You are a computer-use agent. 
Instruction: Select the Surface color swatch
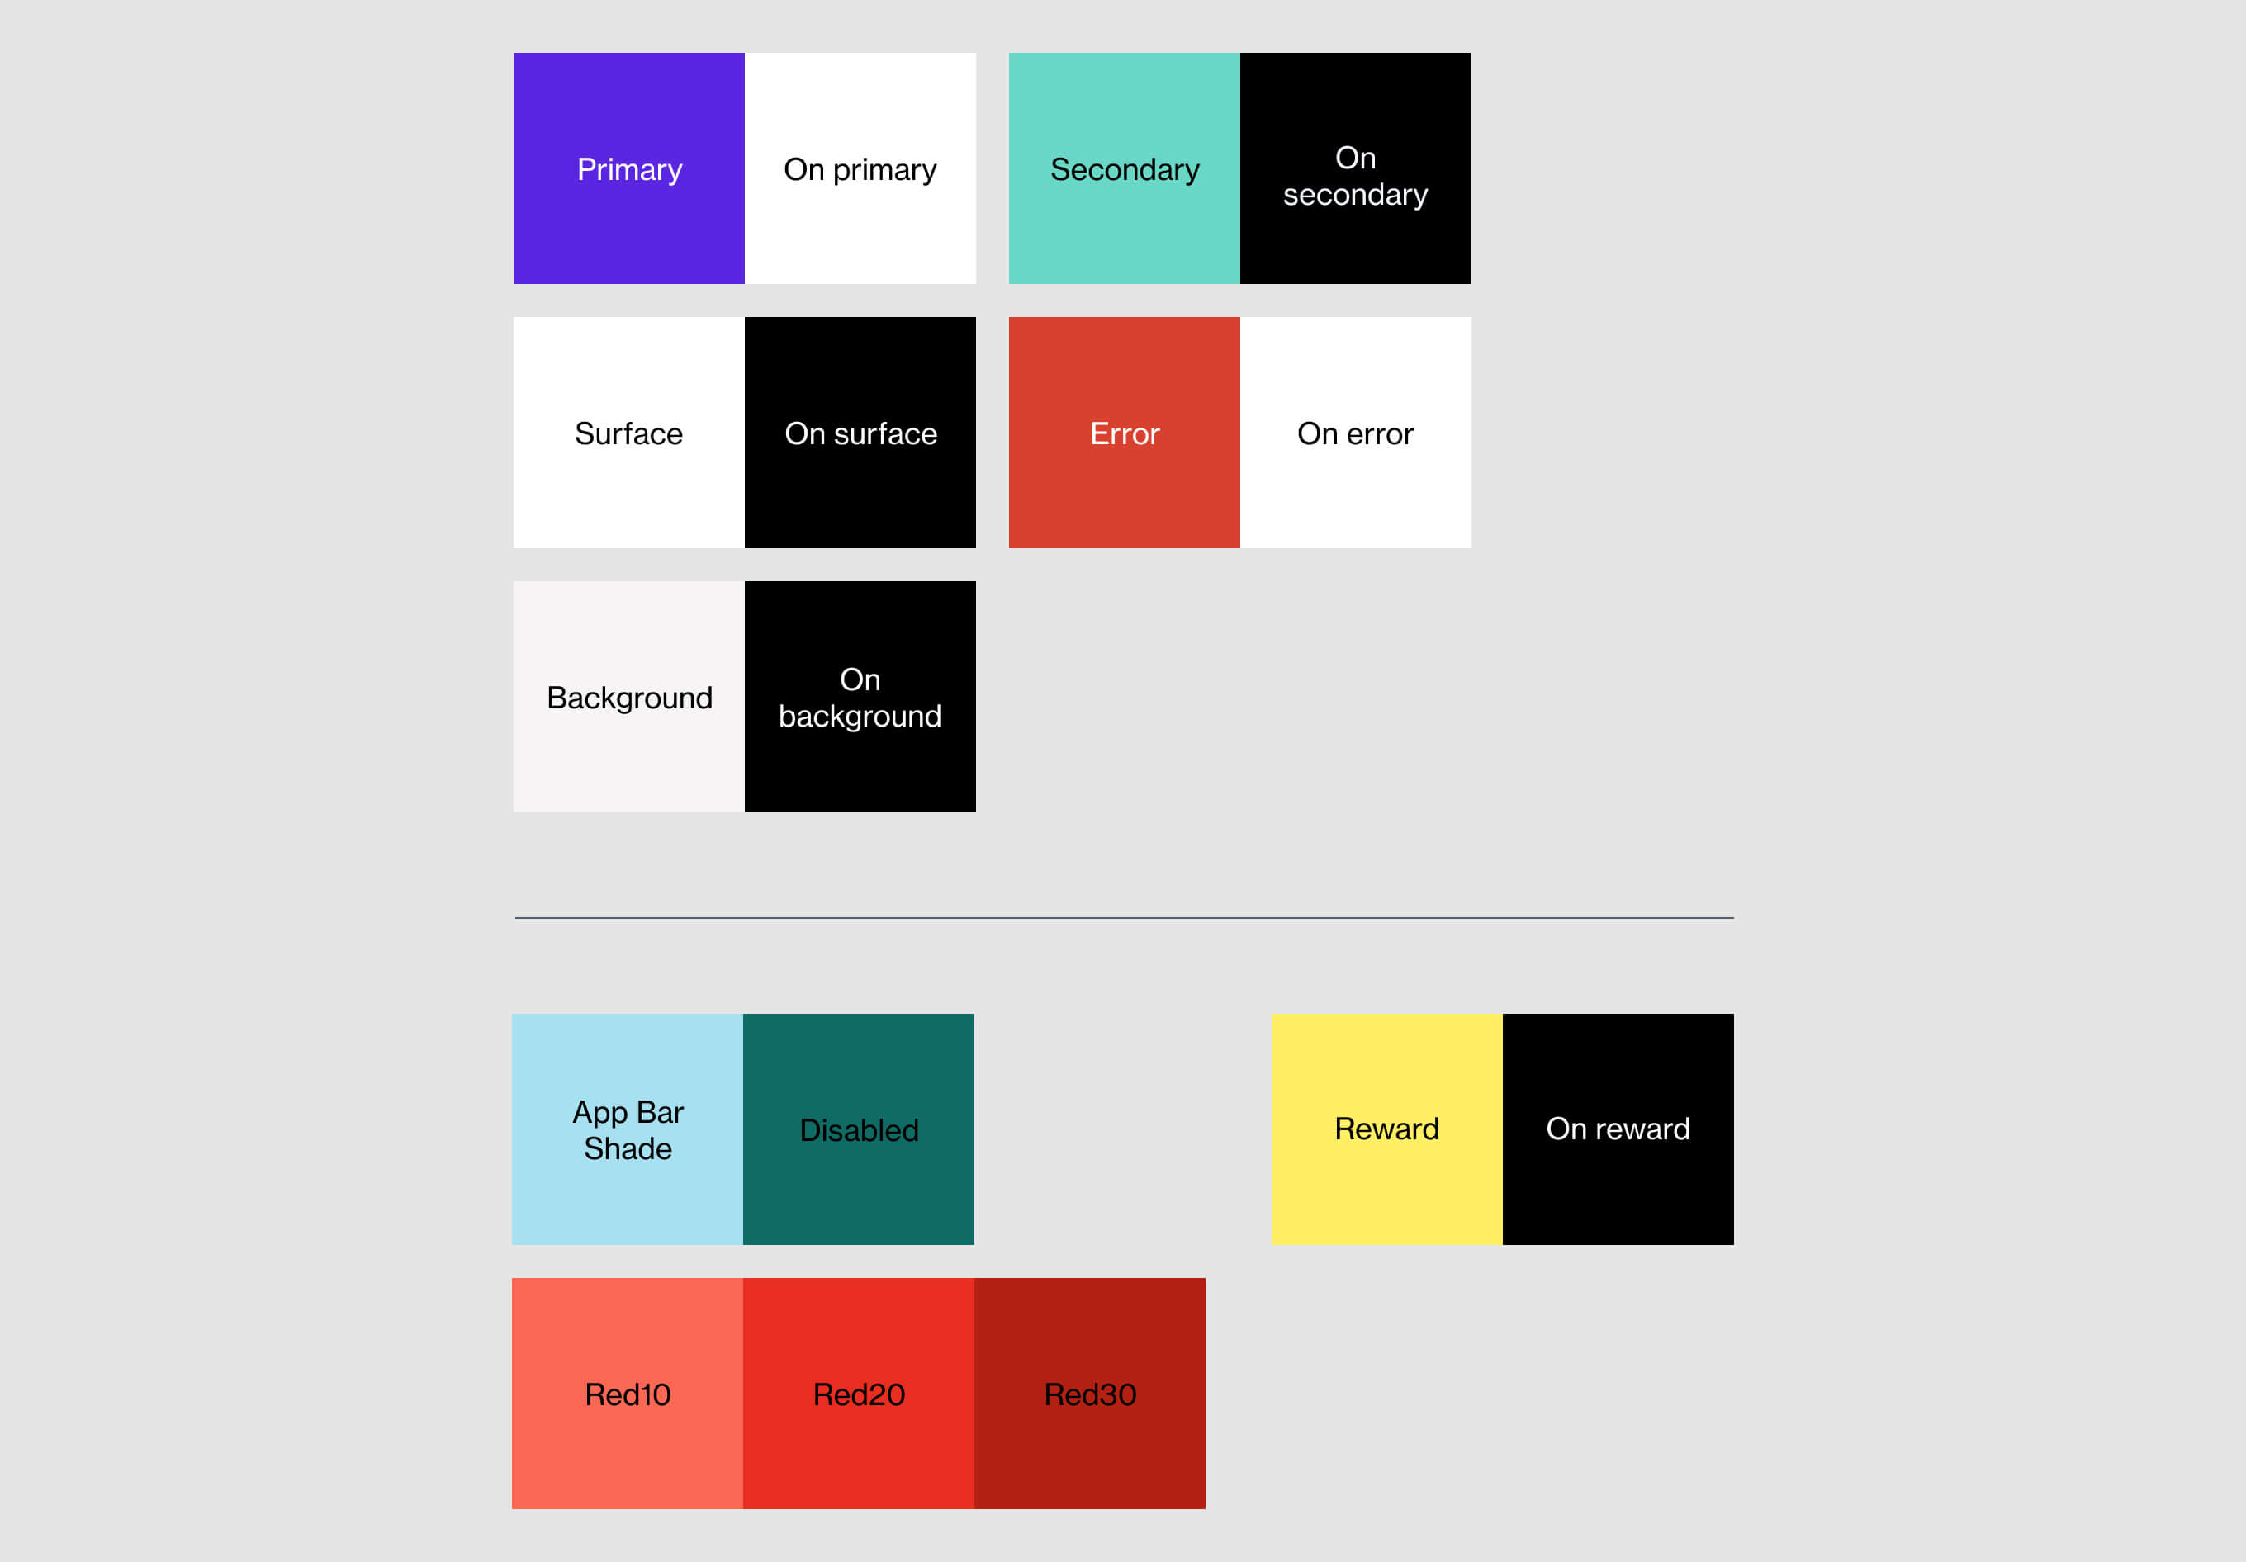(x=628, y=432)
